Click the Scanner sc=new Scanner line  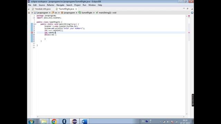tap(61, 26)
